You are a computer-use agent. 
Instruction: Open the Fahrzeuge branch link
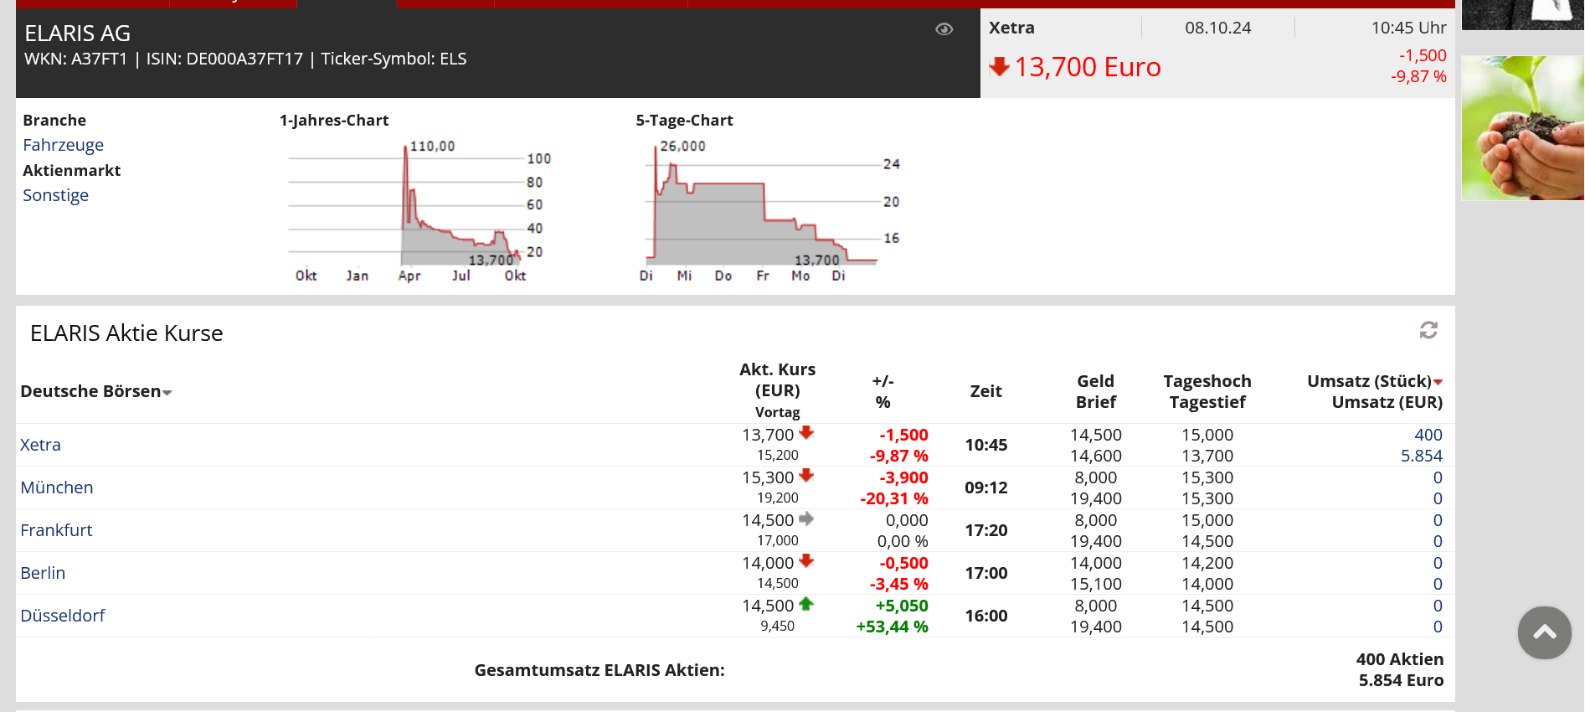pyautogui.click(x=63, y=145)
